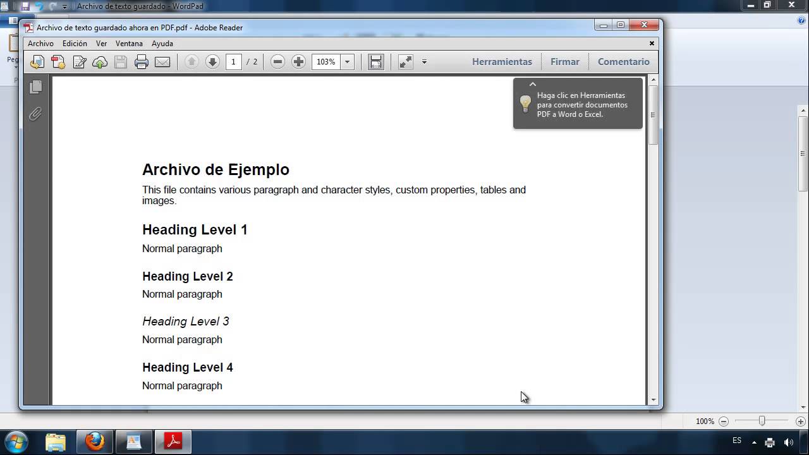
Task: Click the Create PDF icon in the toolbar
Action: [58, 62]
